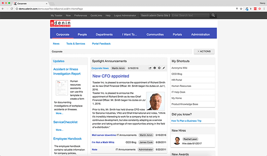Image resolution: width=267 pixels, height=156 pixels.
Task: Click the Henry profile button
Action: [262, 3]
